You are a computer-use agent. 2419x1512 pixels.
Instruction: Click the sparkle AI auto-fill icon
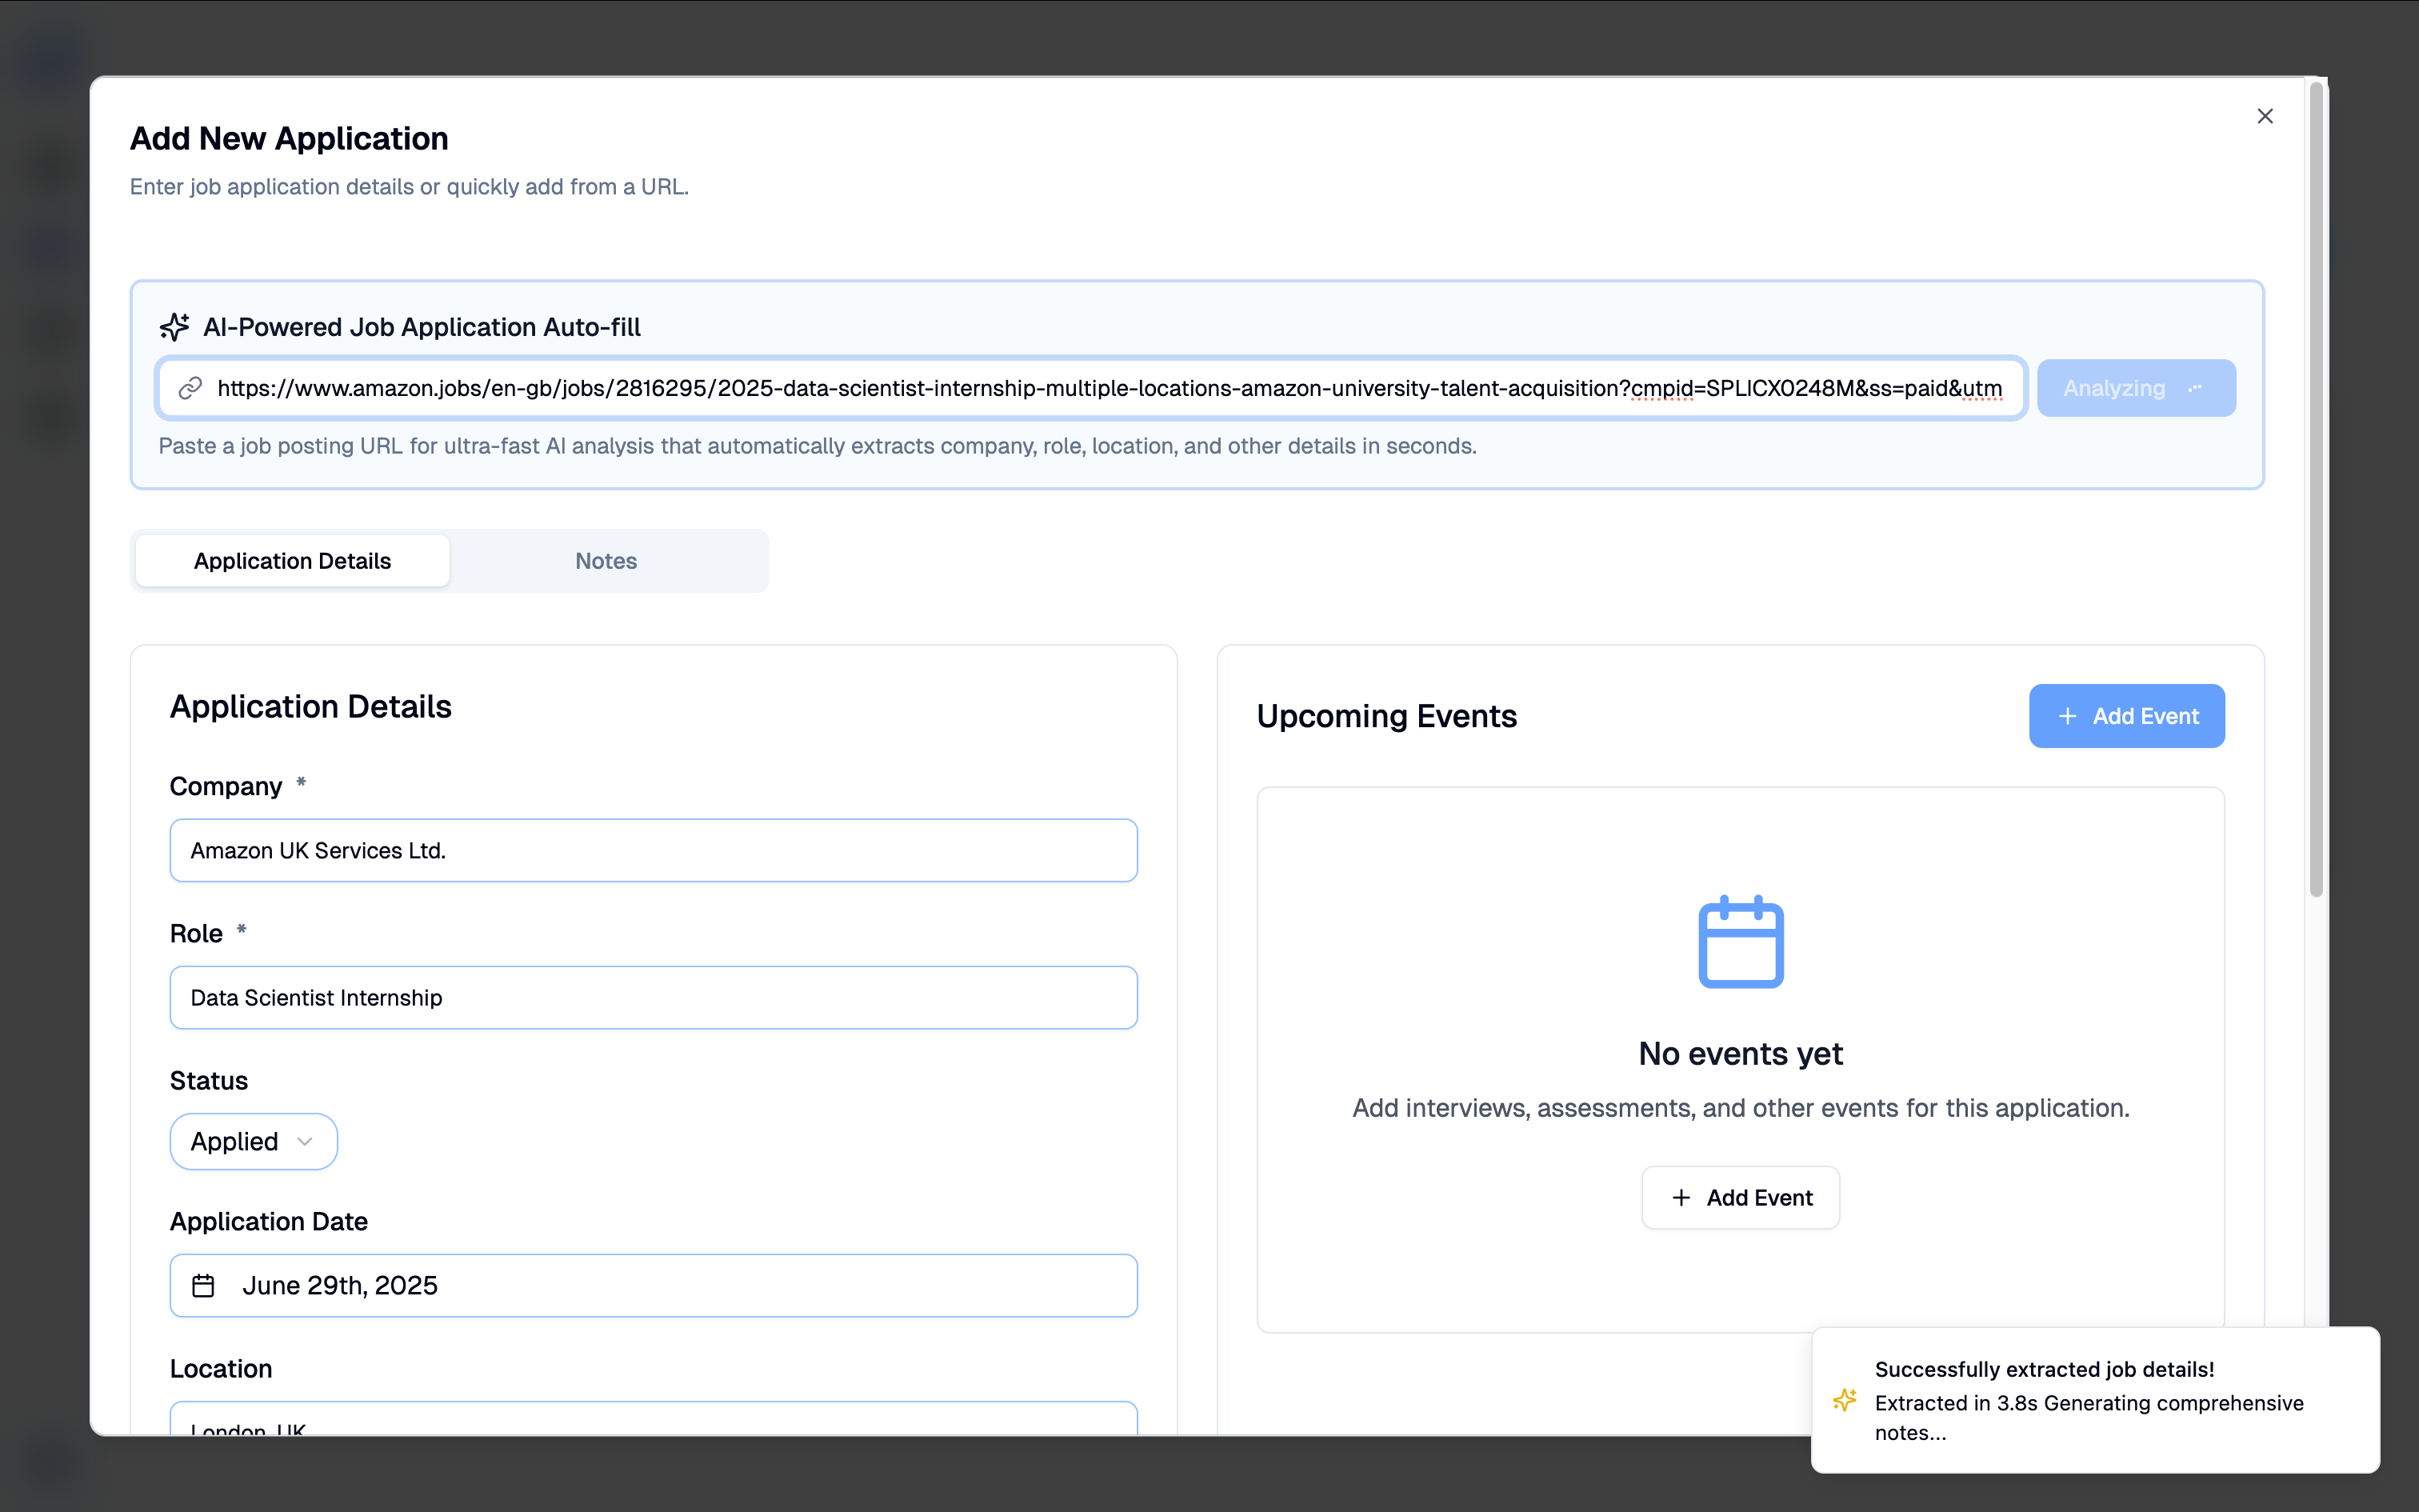point(174,327)
